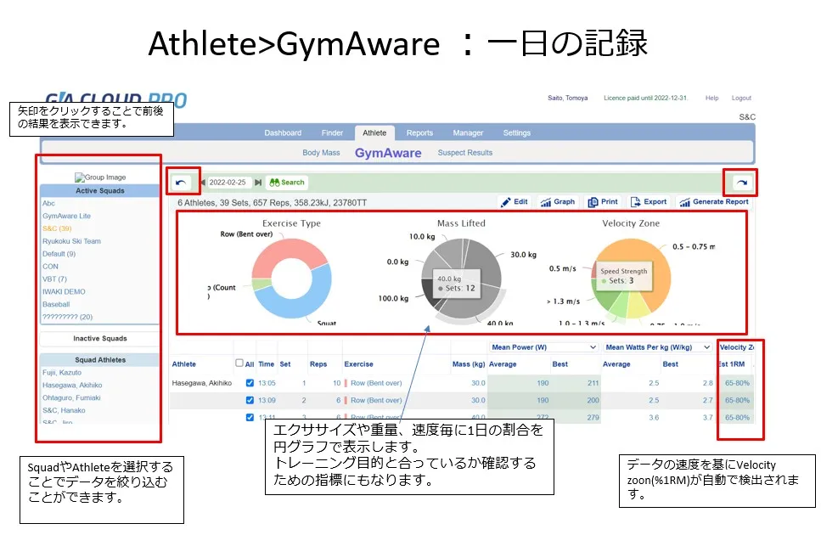Viewport: 821px width, 535px height.
Task: Open the Mean Watts Per kg dropdown
Action: (657, 347)
